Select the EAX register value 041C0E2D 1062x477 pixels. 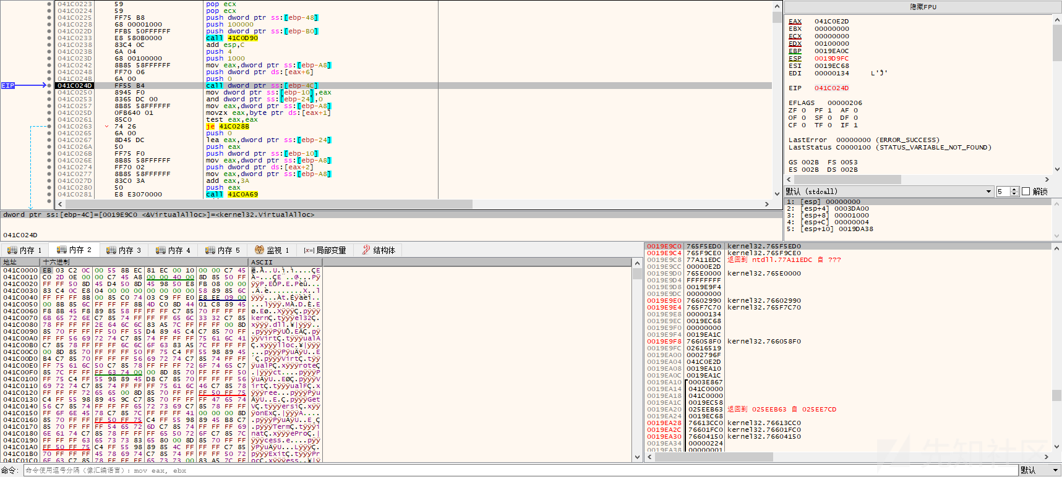[x=831, y=21]
